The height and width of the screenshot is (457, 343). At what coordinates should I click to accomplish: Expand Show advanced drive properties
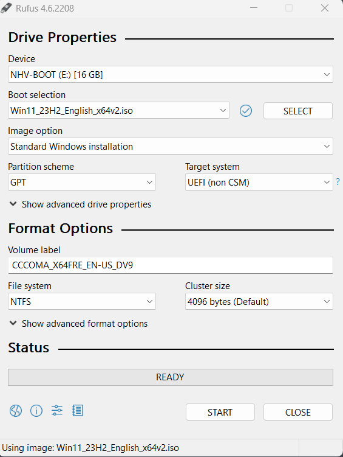[81, 204]
